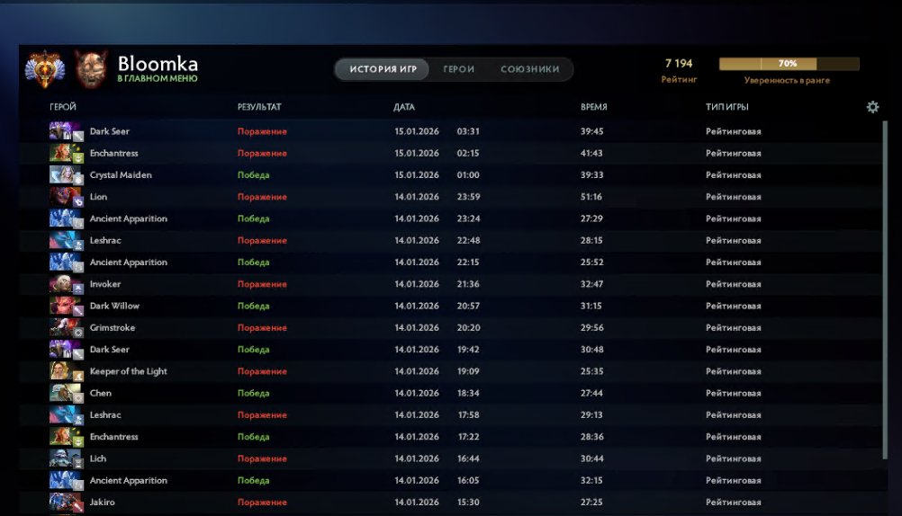This screenshot has width=902, height=516.
Task: Open the settings gear icon
Action: [x=872, y=107]
